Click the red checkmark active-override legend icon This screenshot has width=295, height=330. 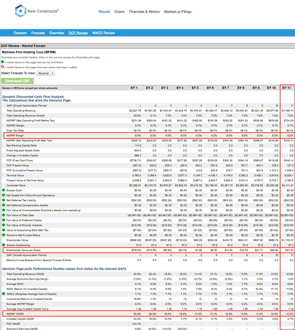[x=3, y=67]
